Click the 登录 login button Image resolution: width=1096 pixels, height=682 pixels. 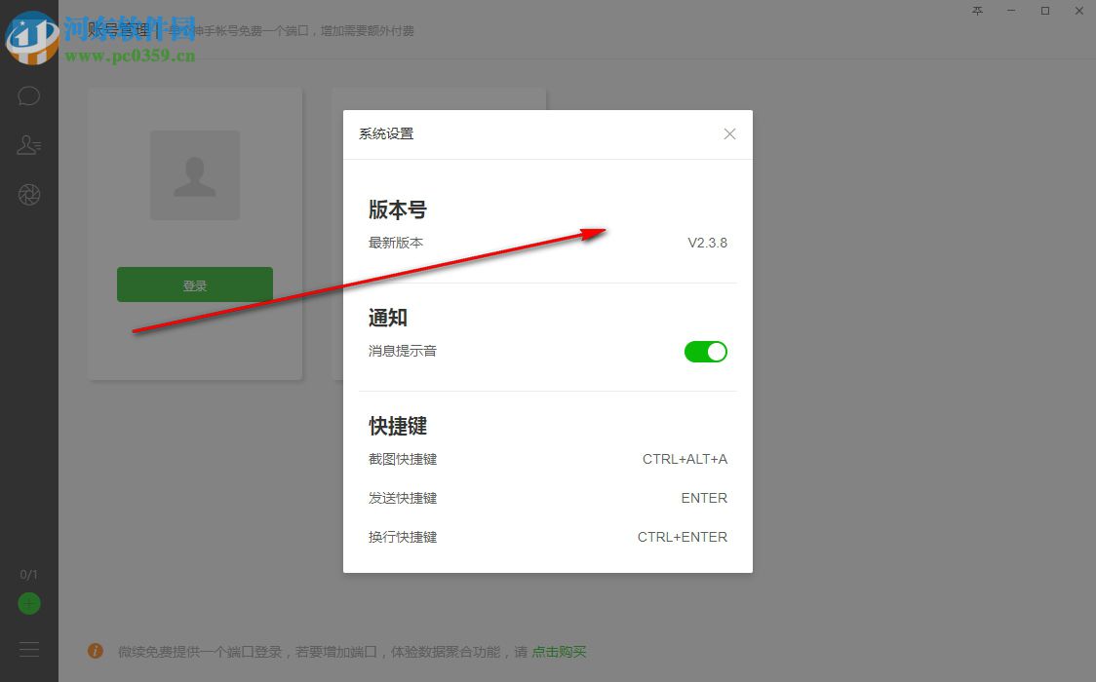(194, 284)
